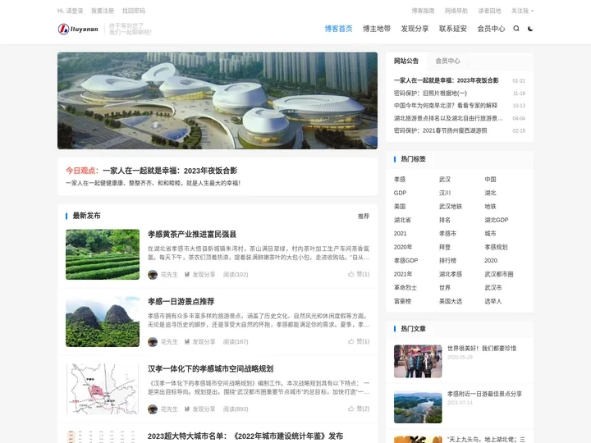Click 阅读(187) count text
Viewport: 591px width, 443px height.
tap(236, 341)
